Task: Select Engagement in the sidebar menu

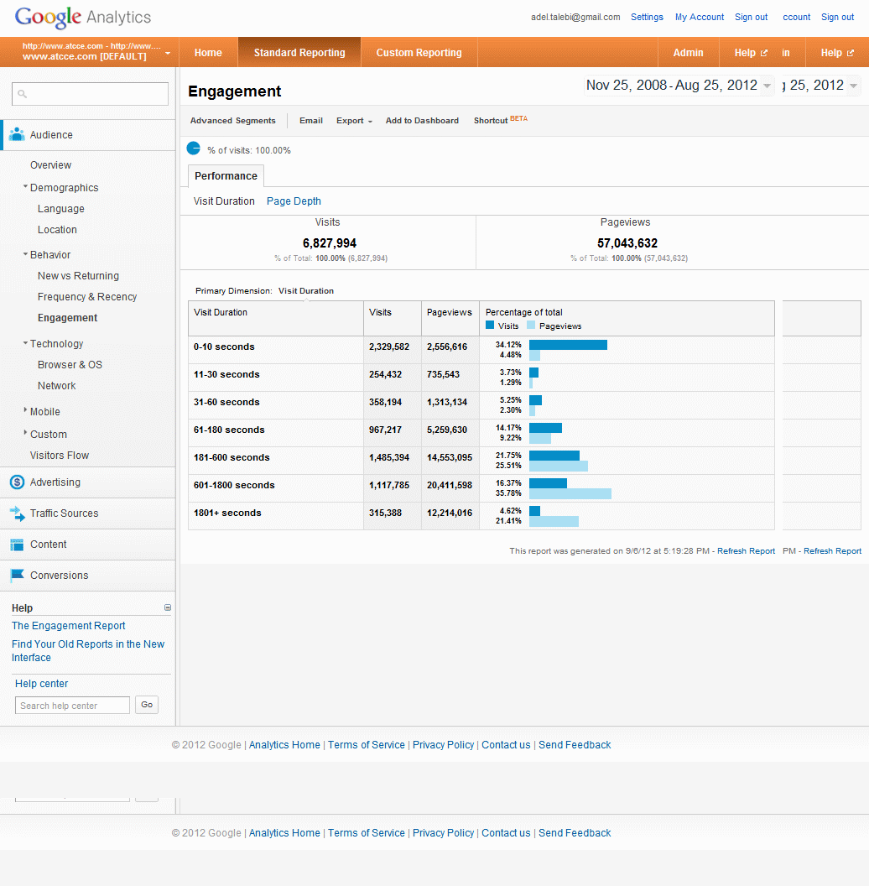Action: (x=67, y=317)
